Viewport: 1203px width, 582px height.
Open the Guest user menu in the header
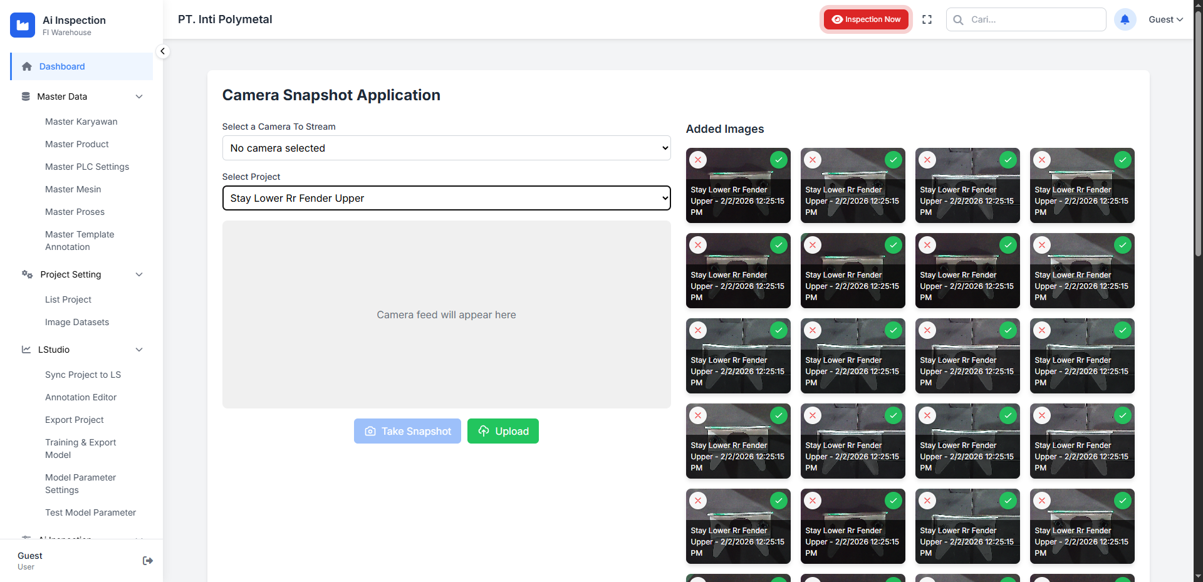click(1165, 19)
